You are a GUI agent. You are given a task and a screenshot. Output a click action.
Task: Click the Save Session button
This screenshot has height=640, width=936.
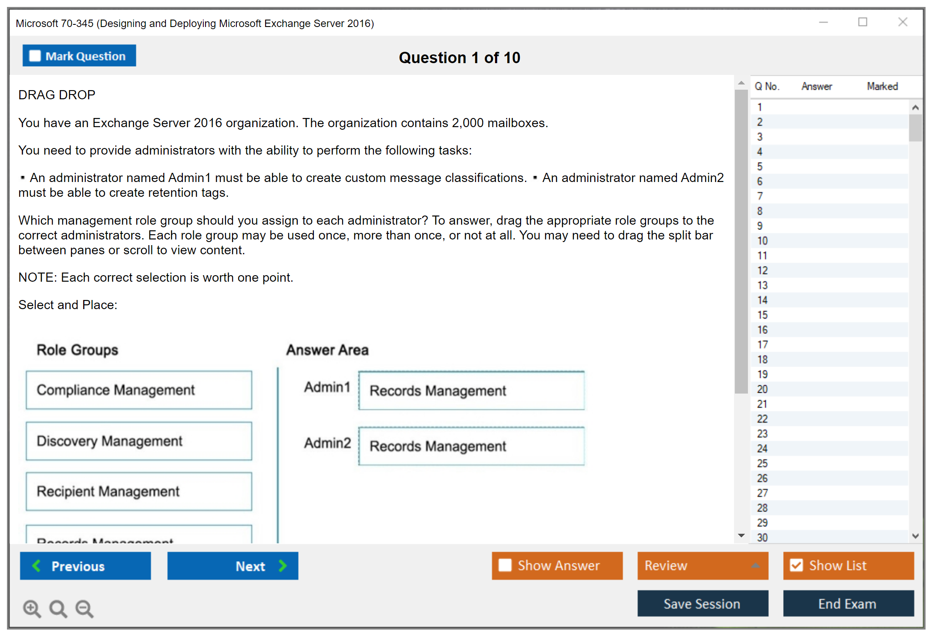point(702,604)
